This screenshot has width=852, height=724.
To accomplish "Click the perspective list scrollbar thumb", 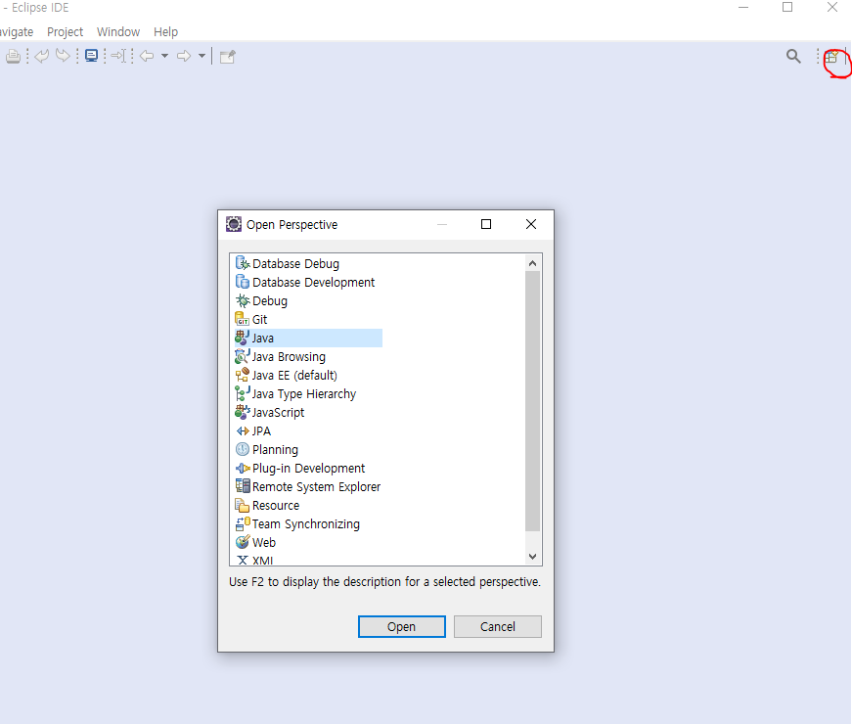I will coord(532,400).
